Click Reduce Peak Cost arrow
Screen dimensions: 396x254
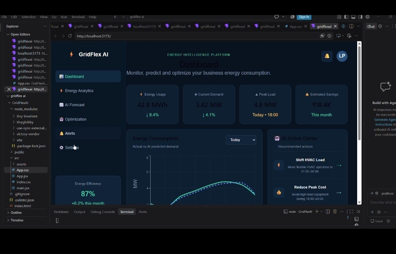[x=339, y=193]
